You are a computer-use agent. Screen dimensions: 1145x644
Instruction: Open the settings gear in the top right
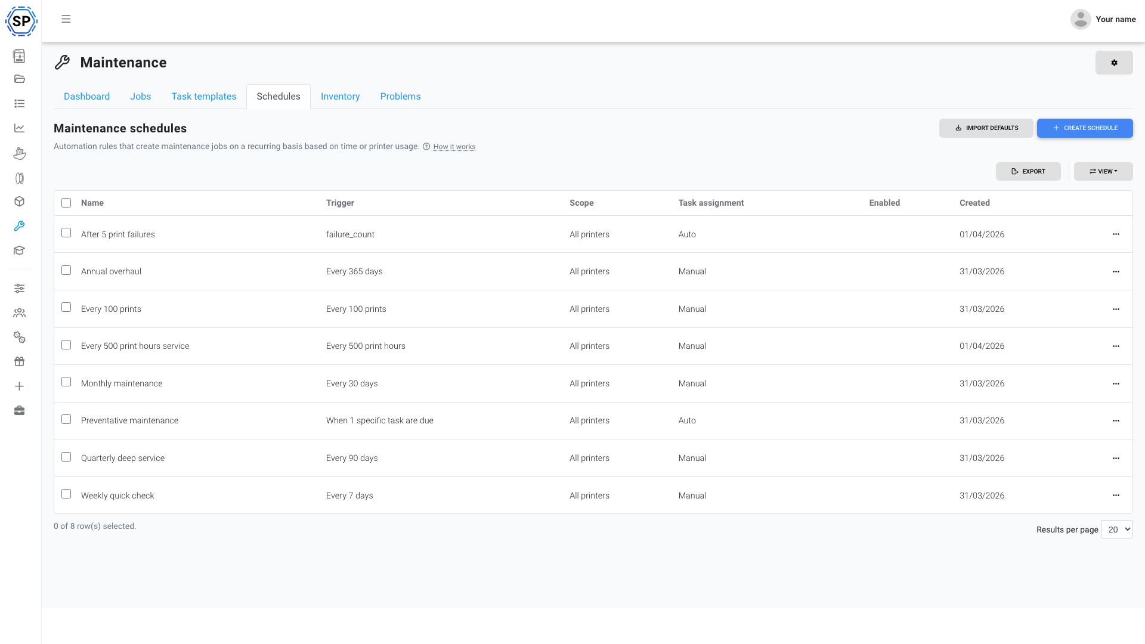click(x=1114, y=63)
